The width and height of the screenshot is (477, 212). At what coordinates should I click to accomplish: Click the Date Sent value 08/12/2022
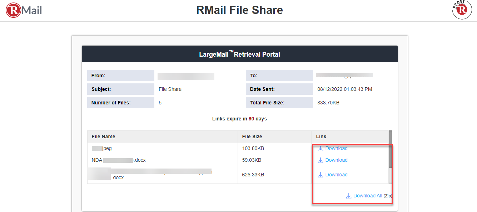[x=345, y=89]
